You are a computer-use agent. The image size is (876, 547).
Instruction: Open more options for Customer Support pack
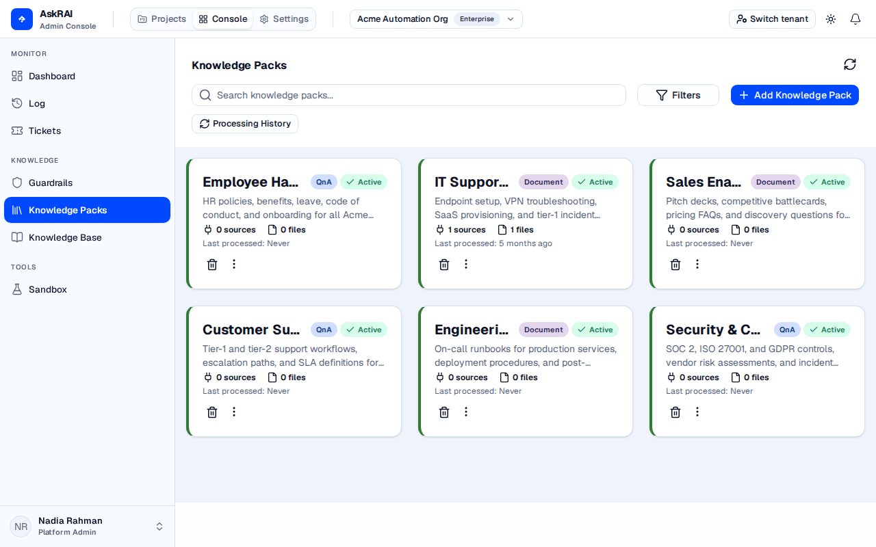point(234,412)
